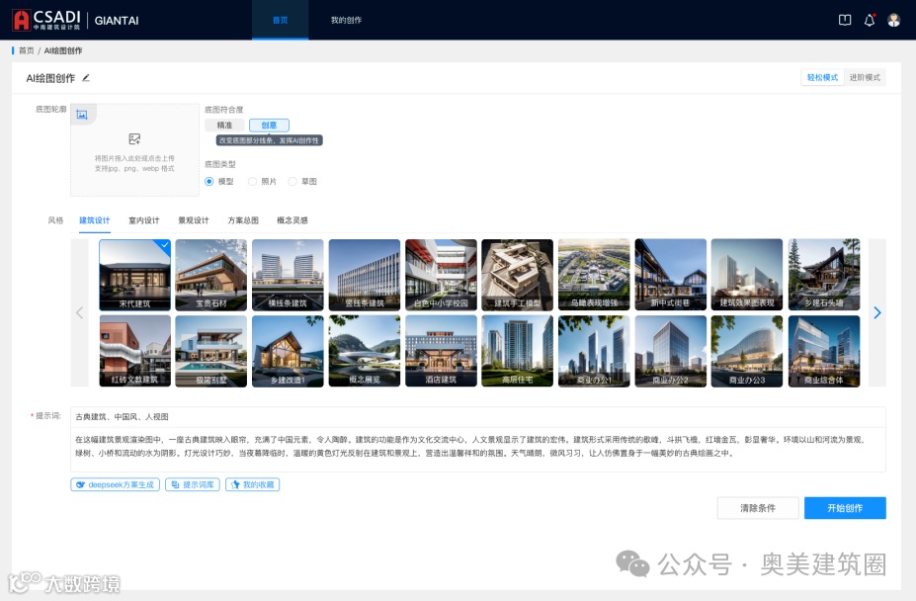This screenshot has height=601, width=916.
Task: Select the 宋代建筑 style thumbnail
Action: click(135, 275)
